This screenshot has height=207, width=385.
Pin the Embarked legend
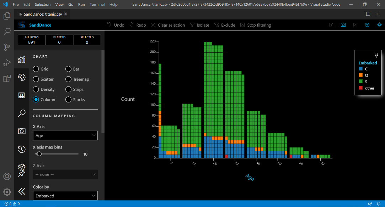(x=376, y=55)
